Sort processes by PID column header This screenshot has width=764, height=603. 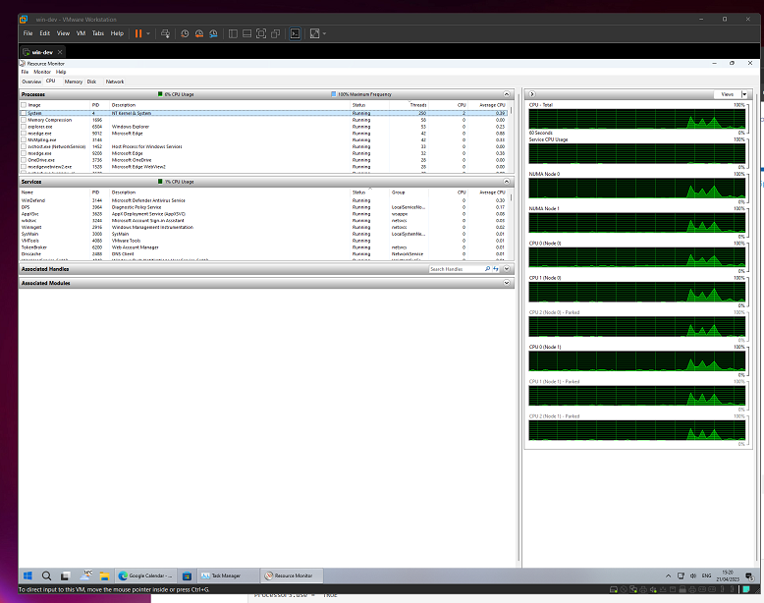coord(100,105)
